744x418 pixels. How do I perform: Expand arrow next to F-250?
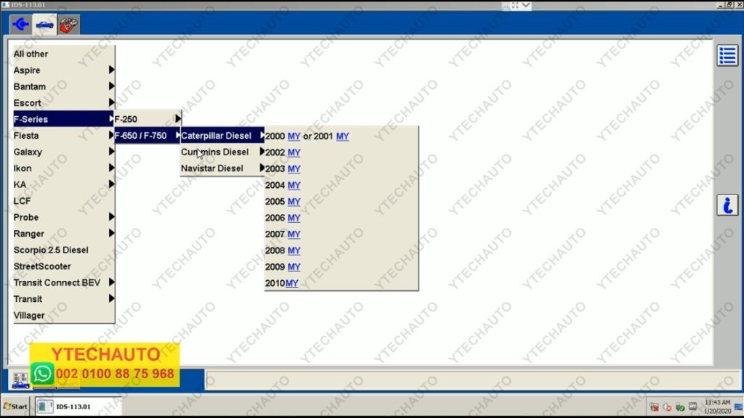178,118
